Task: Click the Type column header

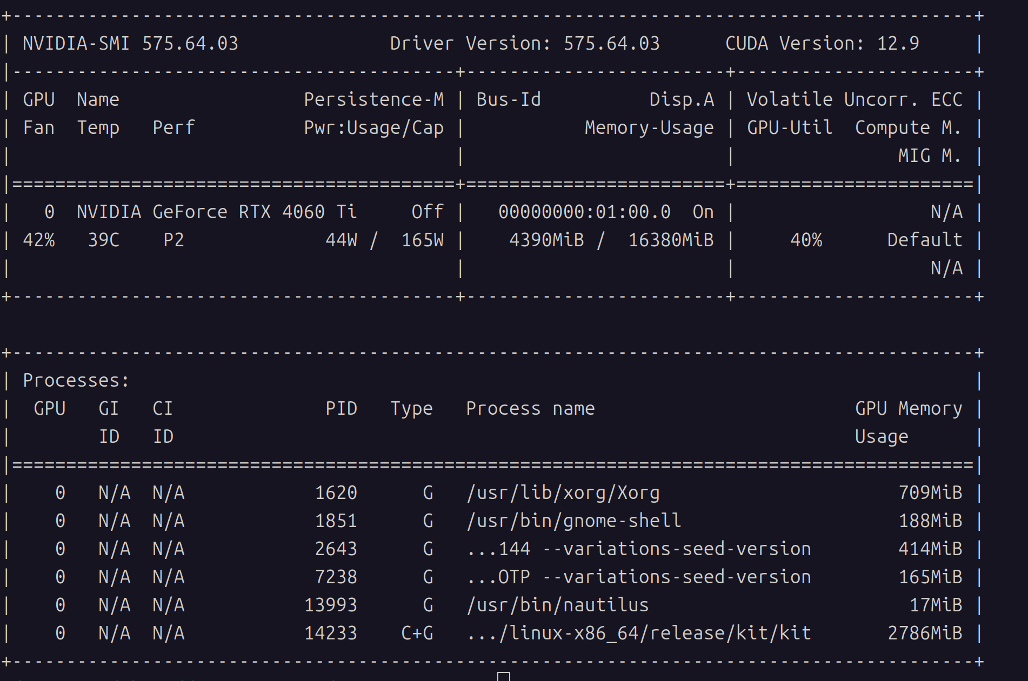Action: 411,409
